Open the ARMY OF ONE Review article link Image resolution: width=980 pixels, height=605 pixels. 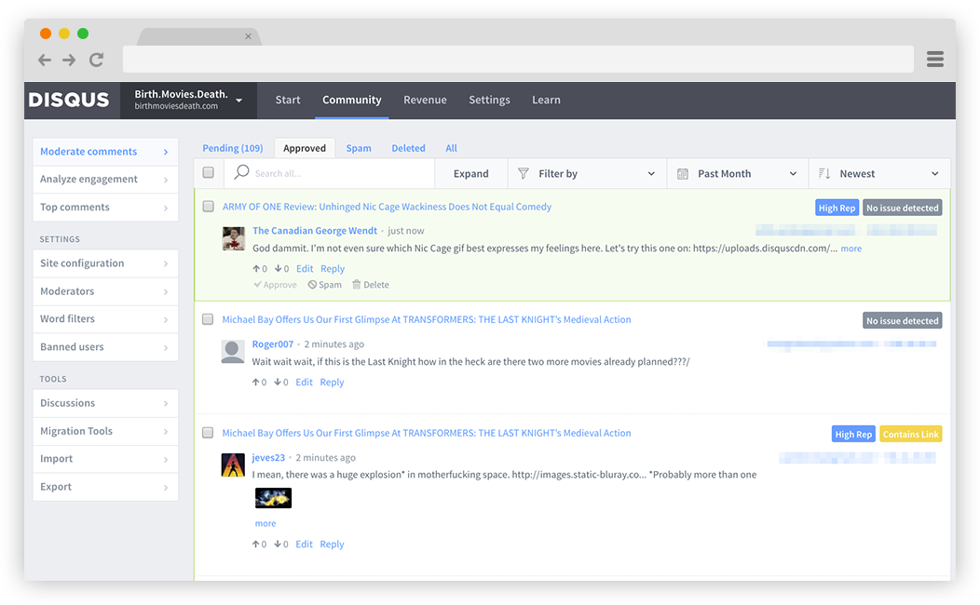point(387,207)
